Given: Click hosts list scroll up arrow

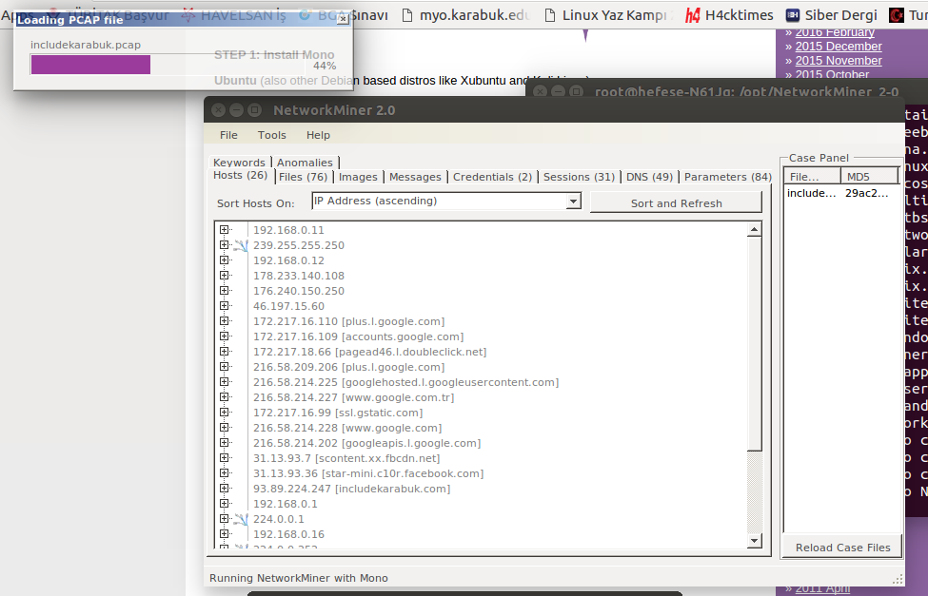Looking at the screenshot, I should coord(754,230).
